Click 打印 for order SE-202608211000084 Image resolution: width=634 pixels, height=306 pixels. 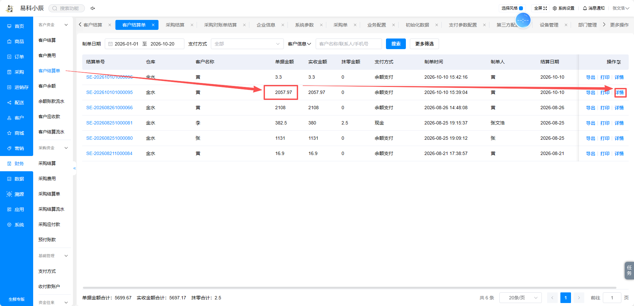605,154
